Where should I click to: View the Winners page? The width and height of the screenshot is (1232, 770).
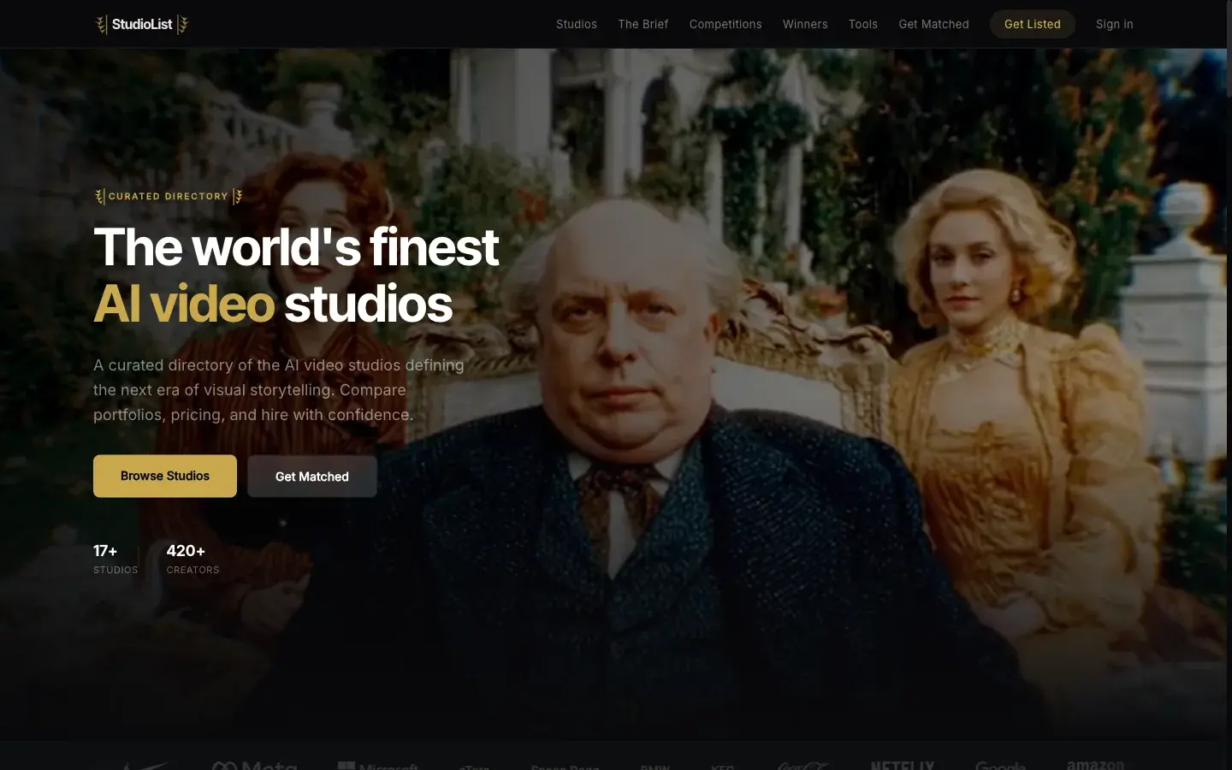click(804, 24)
